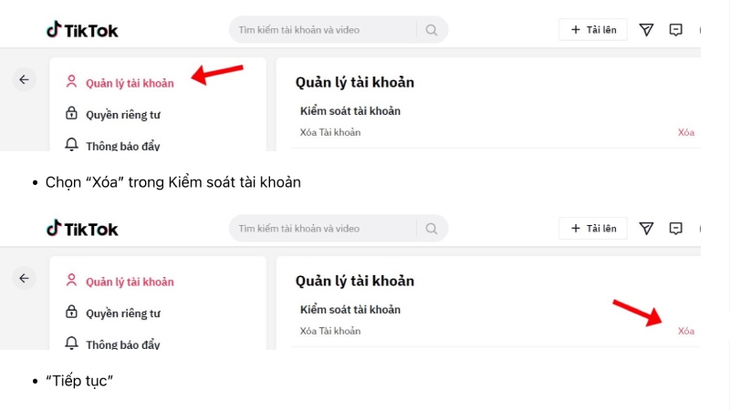
Task: Click the search magnifier icon in upper header
Action: point(432,30)
